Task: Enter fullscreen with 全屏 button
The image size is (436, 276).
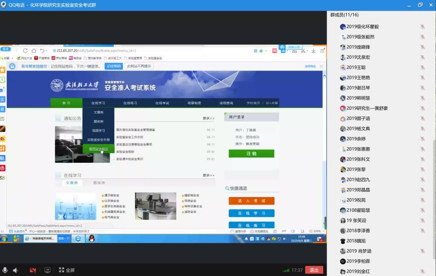Action: (67, 270)
